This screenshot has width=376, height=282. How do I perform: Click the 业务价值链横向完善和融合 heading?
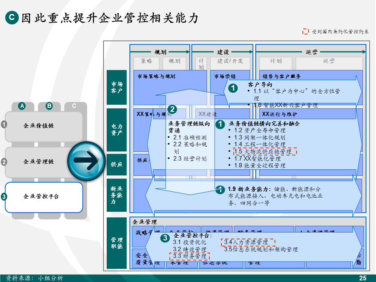pyautogui.click(x=264, y=124)
